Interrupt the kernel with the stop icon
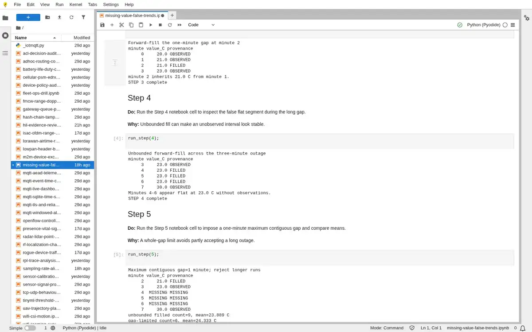 (160, 25)
